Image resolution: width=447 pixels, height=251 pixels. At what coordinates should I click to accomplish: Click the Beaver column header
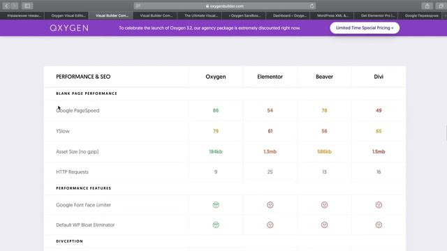tap(324, 77)
